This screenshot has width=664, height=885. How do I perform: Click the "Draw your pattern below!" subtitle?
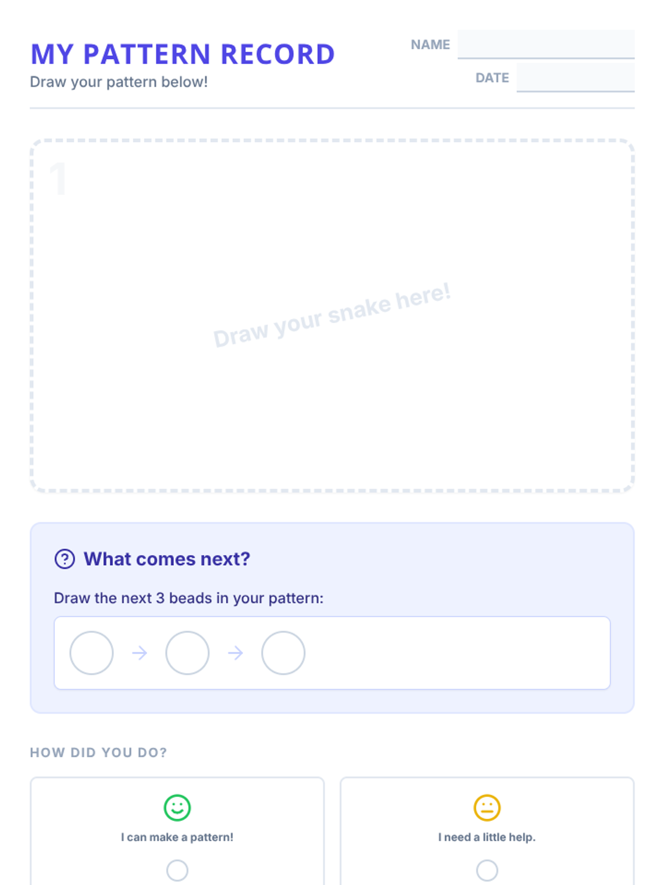point(119,82)
